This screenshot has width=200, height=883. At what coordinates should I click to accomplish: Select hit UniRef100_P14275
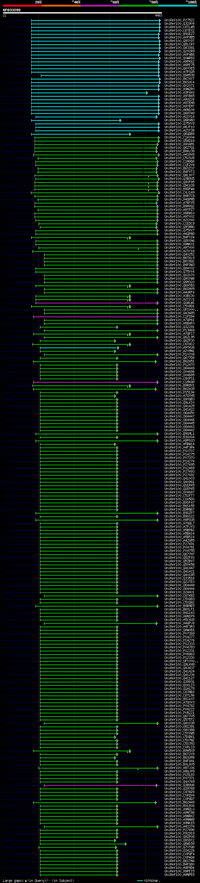click(179, 454)
